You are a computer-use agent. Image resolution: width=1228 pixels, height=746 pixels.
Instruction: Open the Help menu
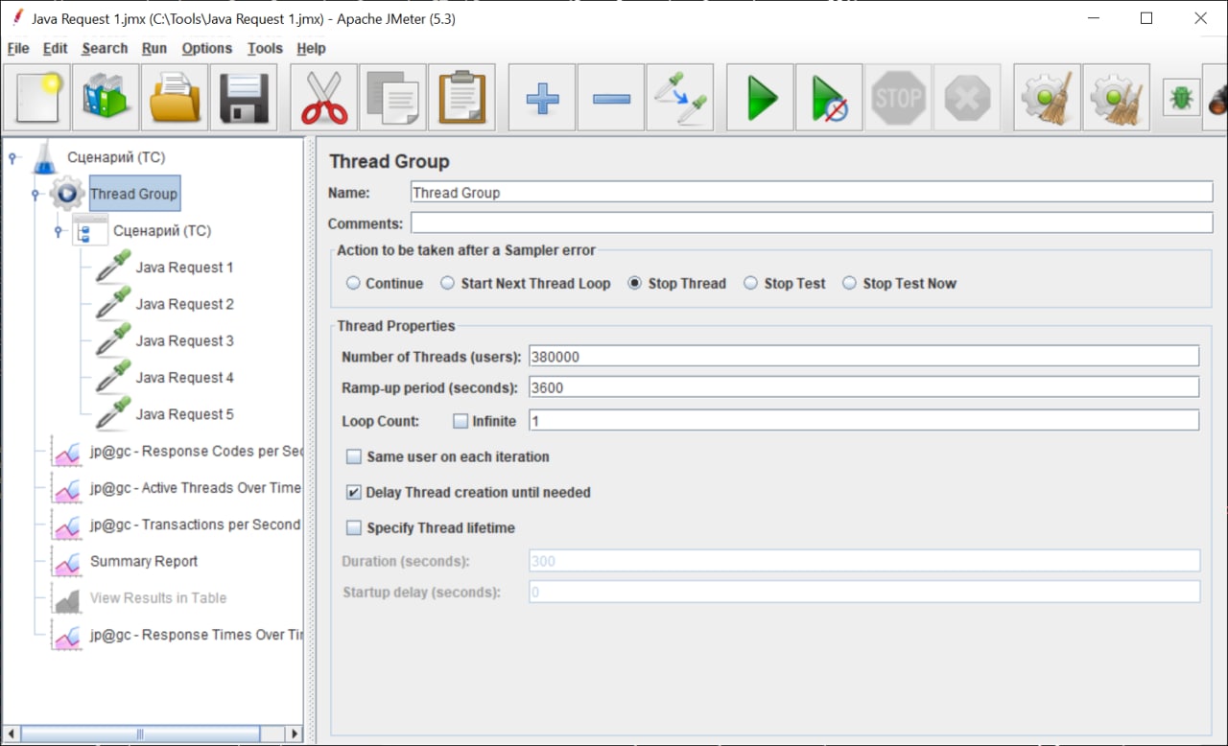(x=312, y=49)
